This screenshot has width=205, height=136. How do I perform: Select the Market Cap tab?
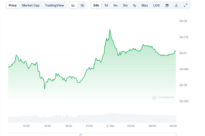(x=31, y=5)
